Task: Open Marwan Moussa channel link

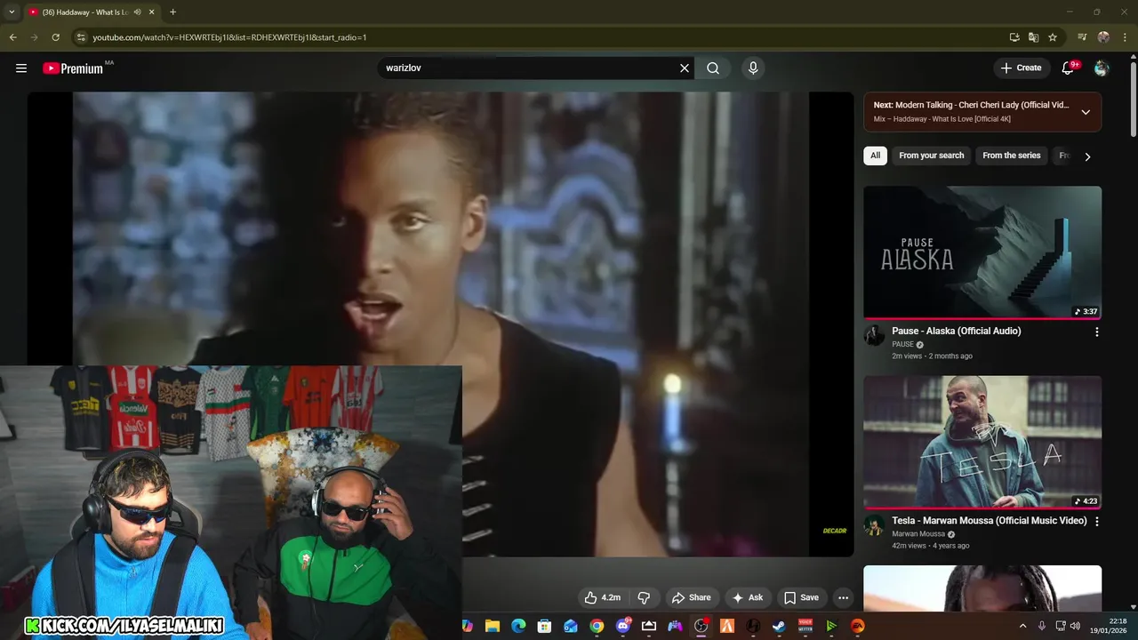Action: (918, 534)
